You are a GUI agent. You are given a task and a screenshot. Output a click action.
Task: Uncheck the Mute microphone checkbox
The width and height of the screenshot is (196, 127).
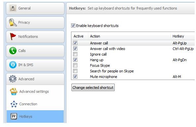point(75,77)
